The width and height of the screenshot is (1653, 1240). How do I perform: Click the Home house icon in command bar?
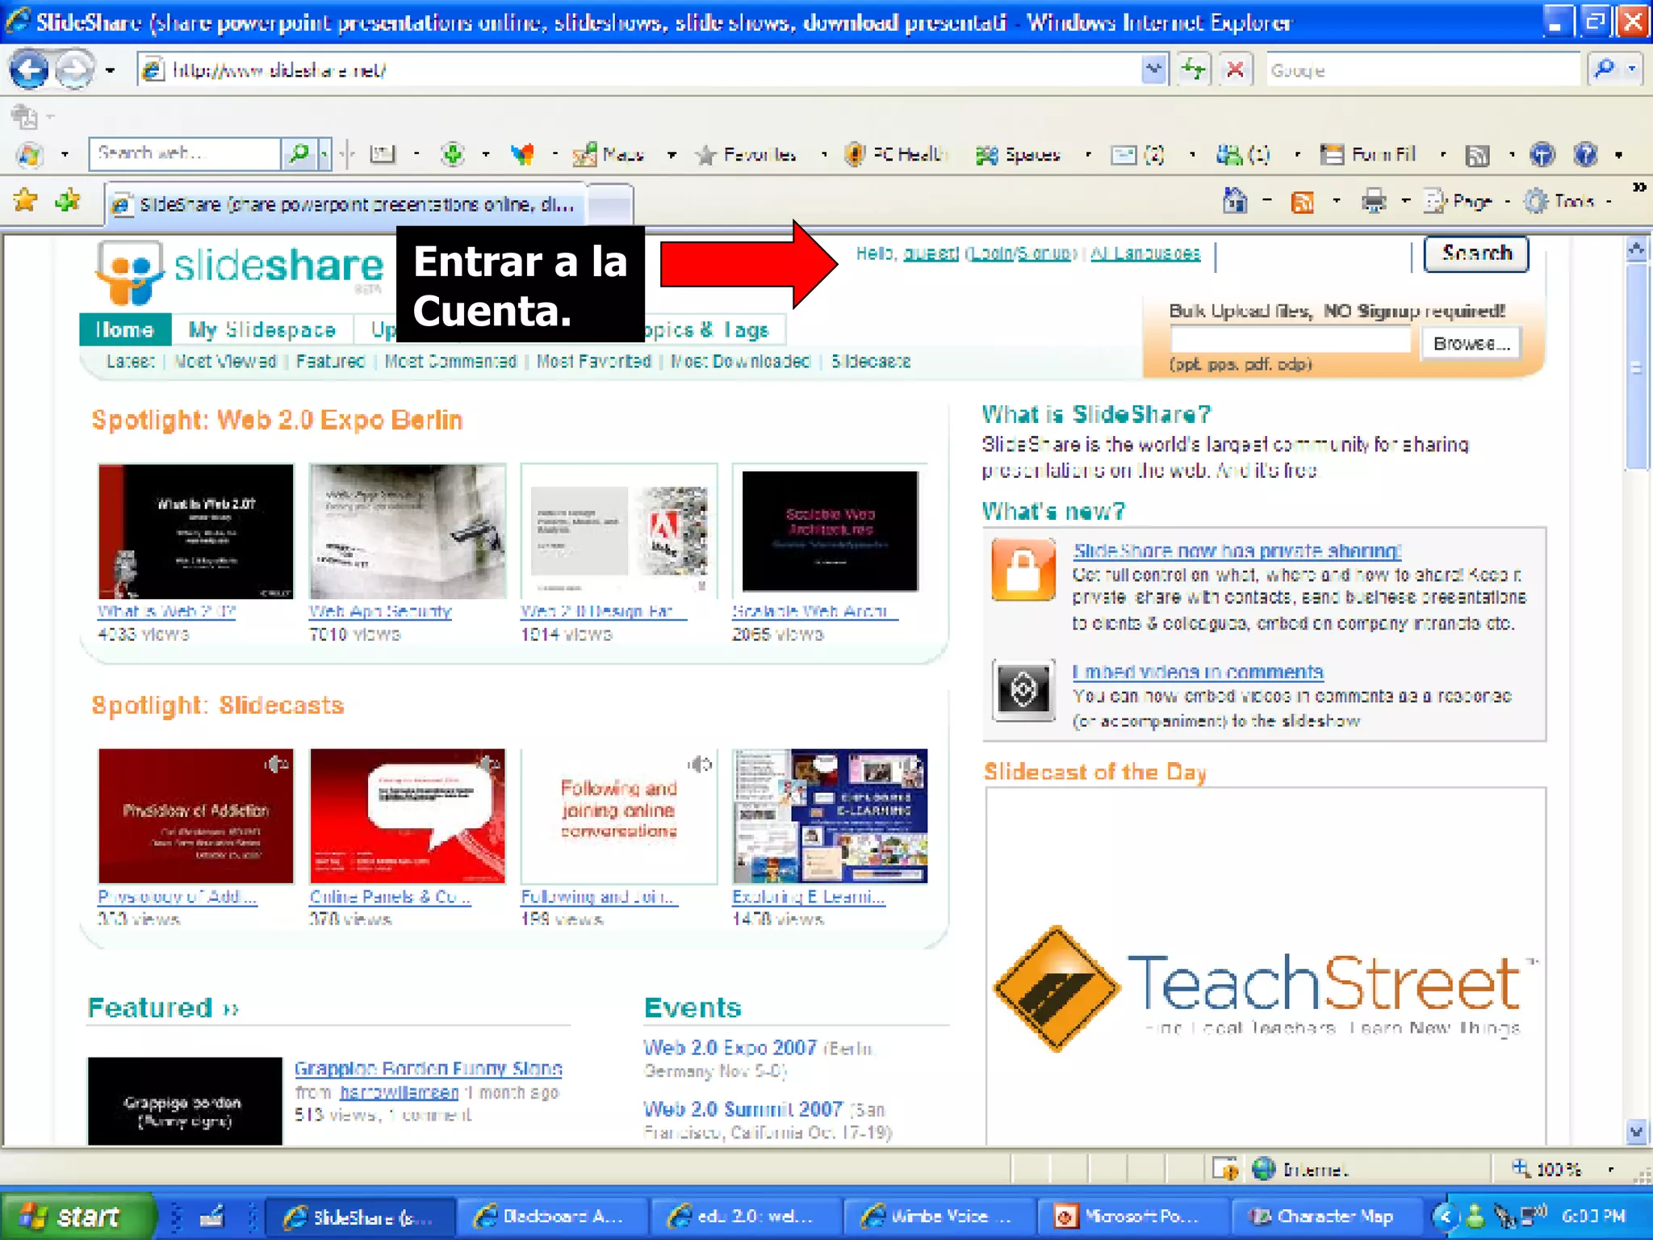1235,201
